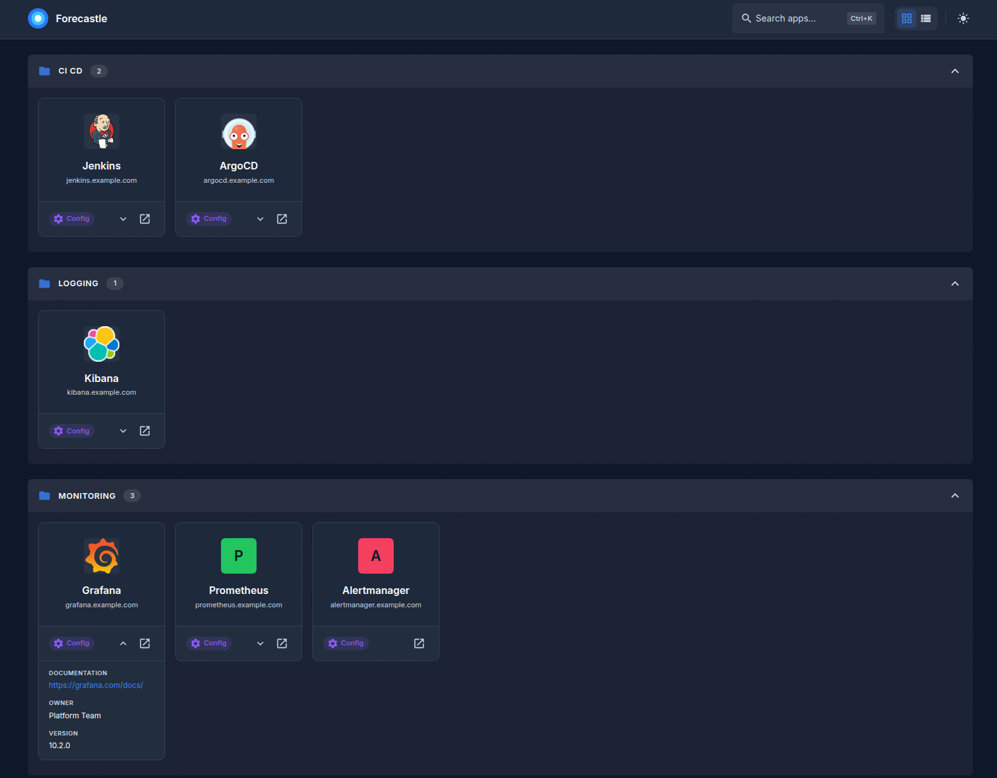Click the Jenkins Config badge
997x778 pixels.
(72, 219)
